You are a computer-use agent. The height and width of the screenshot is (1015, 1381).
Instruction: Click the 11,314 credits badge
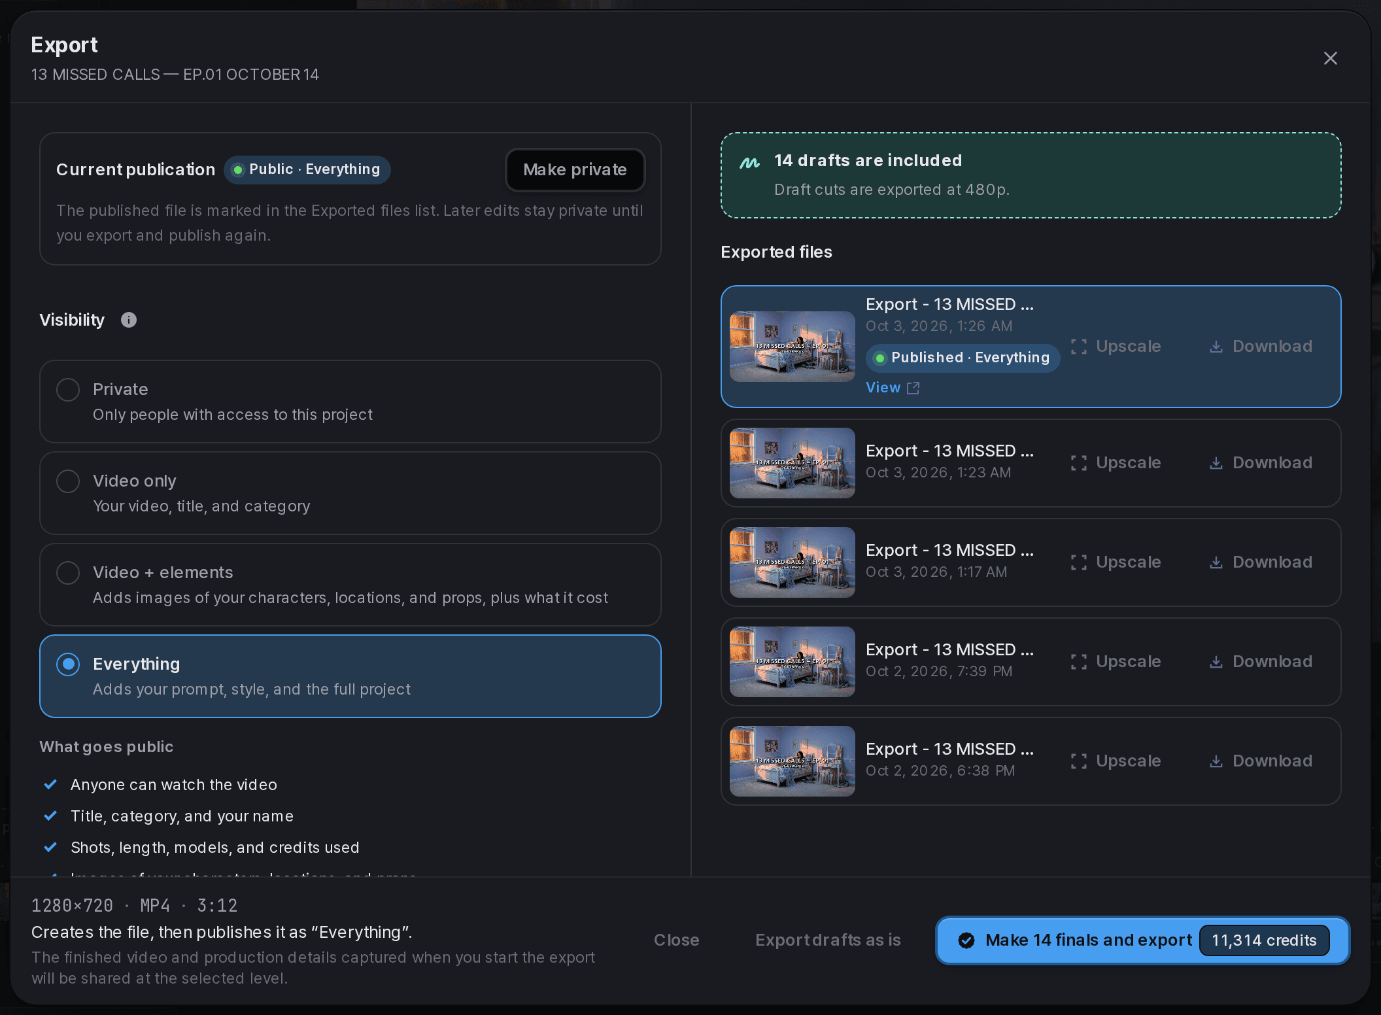point(1264,940)
